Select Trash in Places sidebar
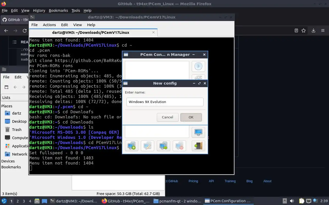This screenshot has height=205, width=329. (16, 129)
